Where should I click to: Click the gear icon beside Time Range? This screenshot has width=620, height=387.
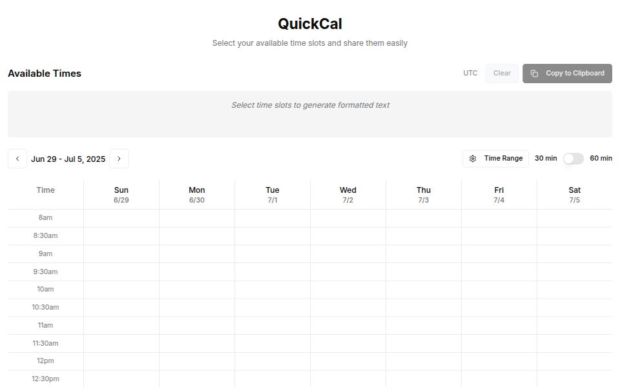click(471, 158)
